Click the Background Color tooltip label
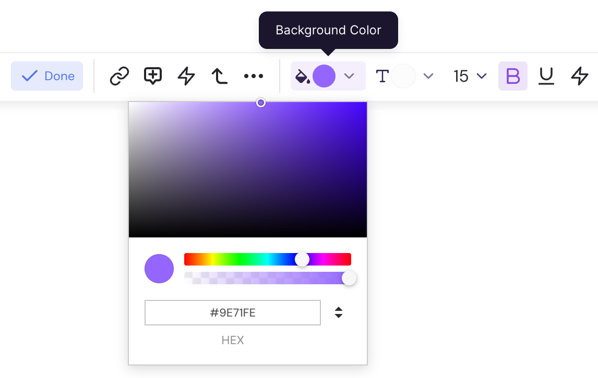Viewport: 598px width, 378px height. point(328,30)
